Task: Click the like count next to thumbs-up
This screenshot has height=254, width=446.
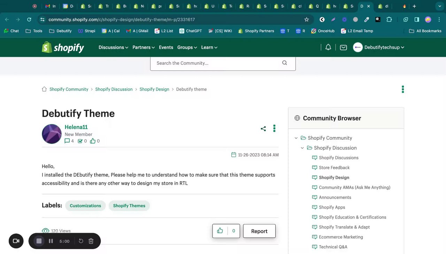Action: click(x=233, y=231)
